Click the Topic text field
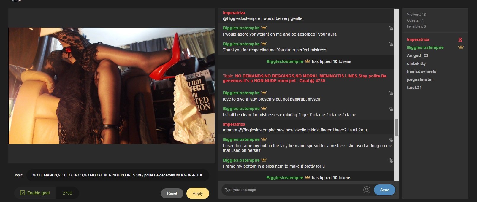 click(118, 175)
